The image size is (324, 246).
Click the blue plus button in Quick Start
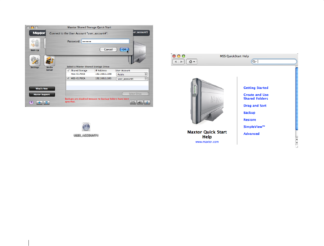pyautogui.click(x=39, y=102)
